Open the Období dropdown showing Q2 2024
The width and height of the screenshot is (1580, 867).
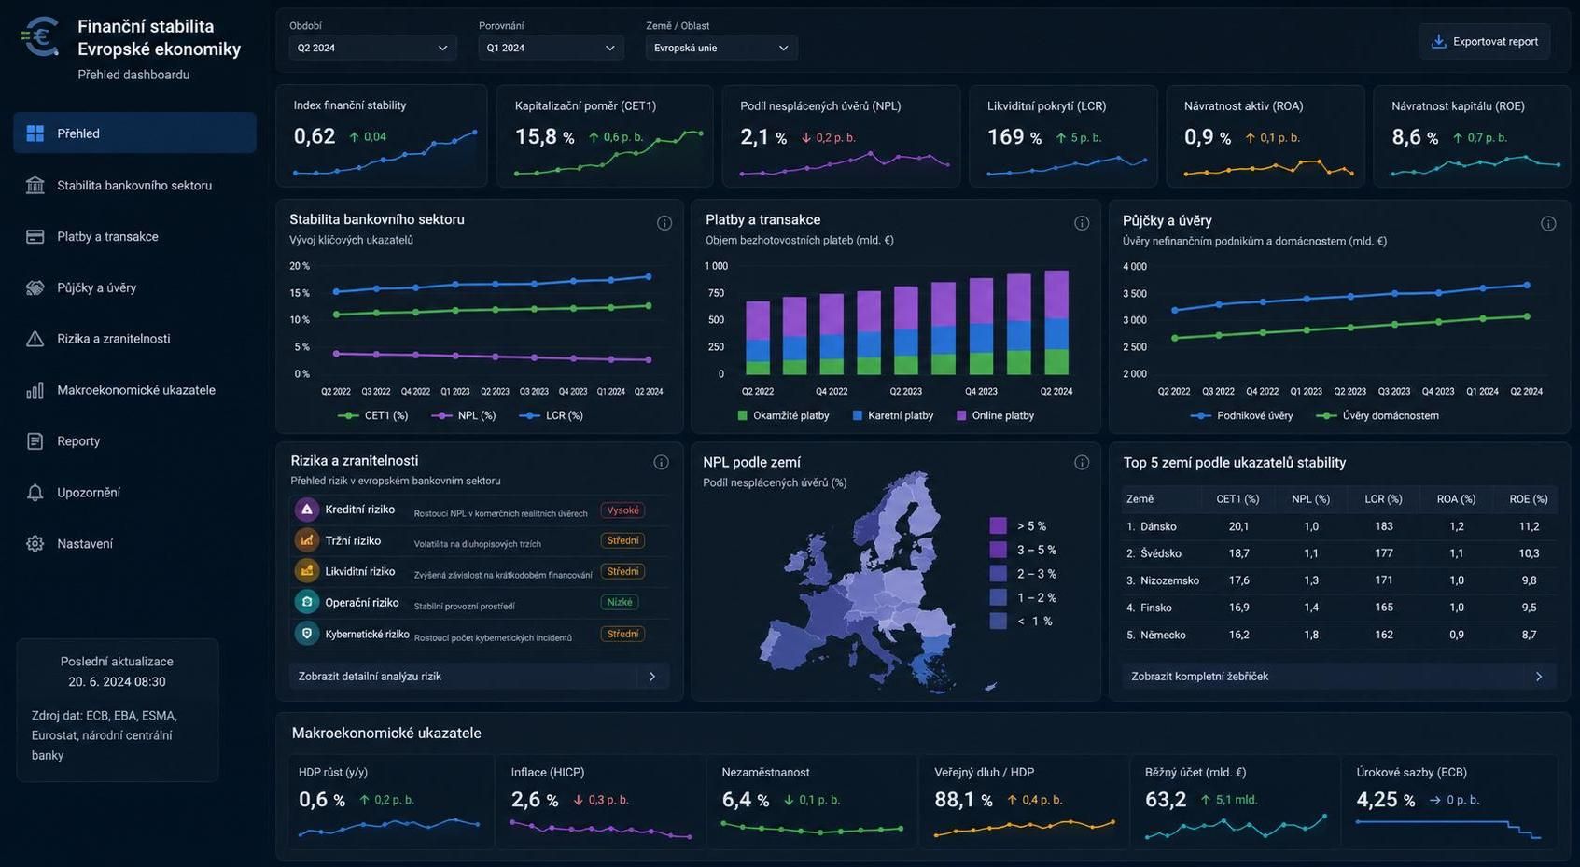tap(372, 48)
